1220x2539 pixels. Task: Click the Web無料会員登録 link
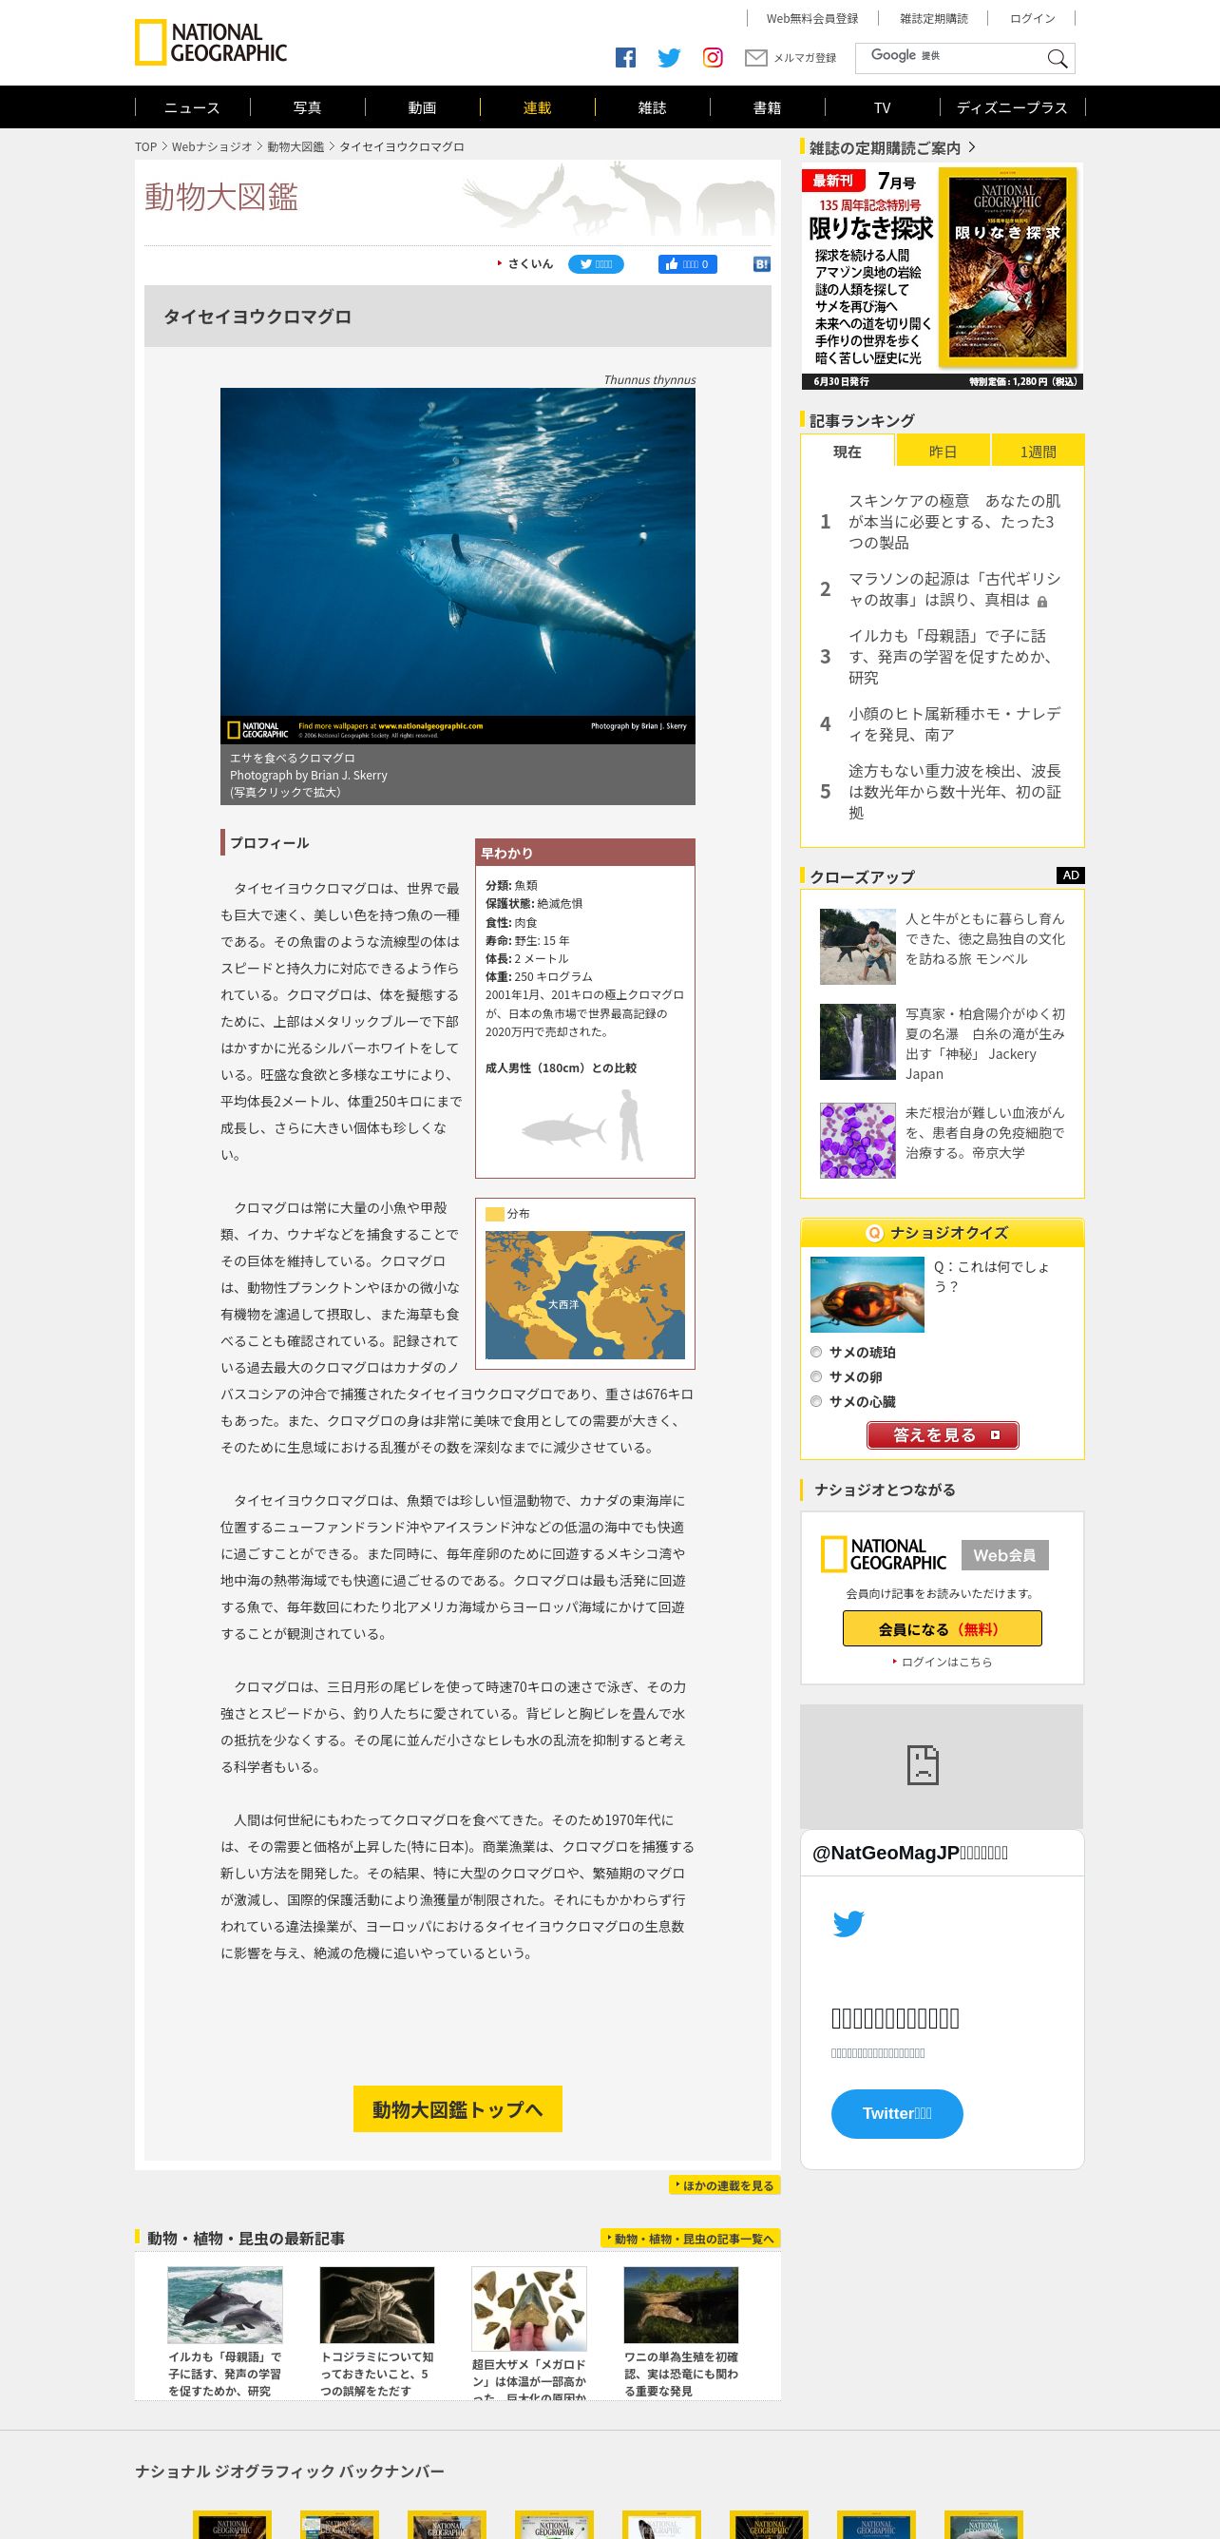coord(812,19)
